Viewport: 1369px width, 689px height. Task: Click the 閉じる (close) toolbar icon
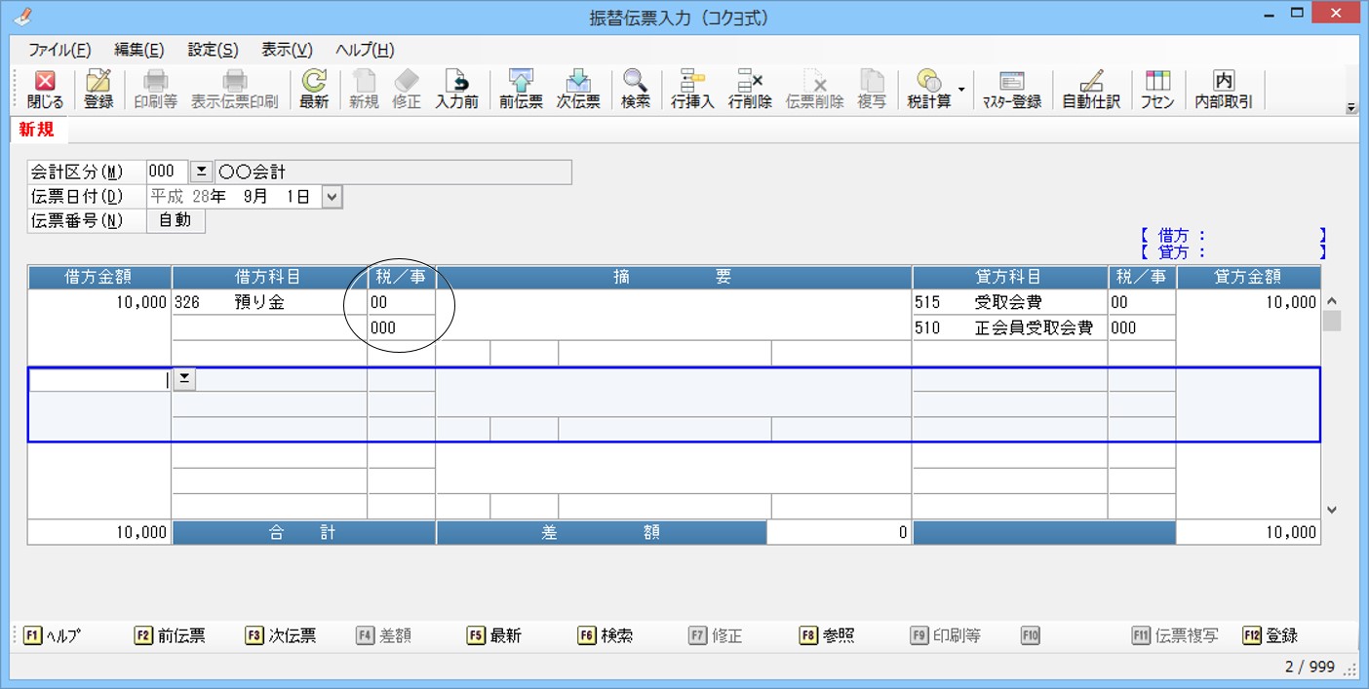click(45, 89)
